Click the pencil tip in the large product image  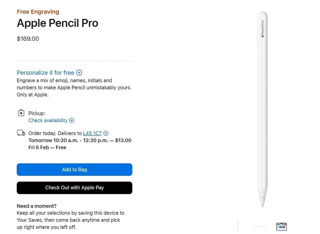tap(262, 202)
